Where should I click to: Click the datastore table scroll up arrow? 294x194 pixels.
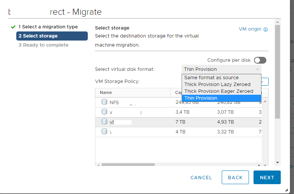(x=265, y=102)
